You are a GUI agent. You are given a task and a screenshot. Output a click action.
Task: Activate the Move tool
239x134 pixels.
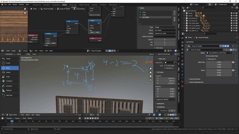pos(10,68)
